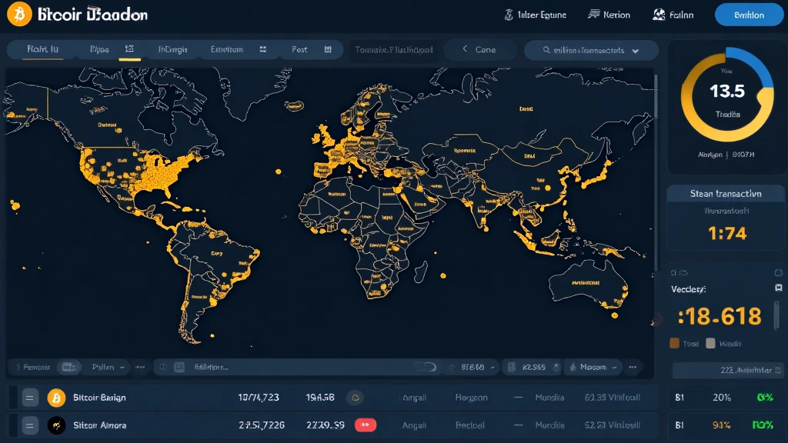The image size is (788, 443).
Task: Click the small icon right of 222 field
Action: pyautogui.click(x=778, y=370)
